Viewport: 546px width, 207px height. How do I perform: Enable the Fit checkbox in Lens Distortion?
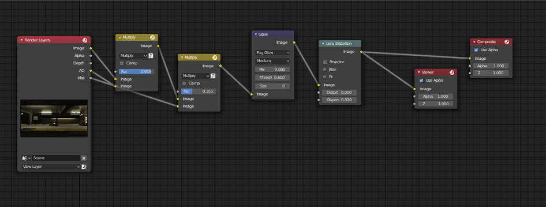coord(325,77)
